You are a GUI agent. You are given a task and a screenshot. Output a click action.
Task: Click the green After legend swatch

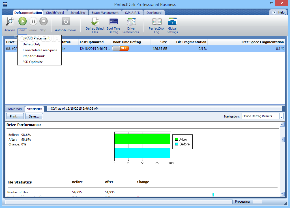click(177, 139)
